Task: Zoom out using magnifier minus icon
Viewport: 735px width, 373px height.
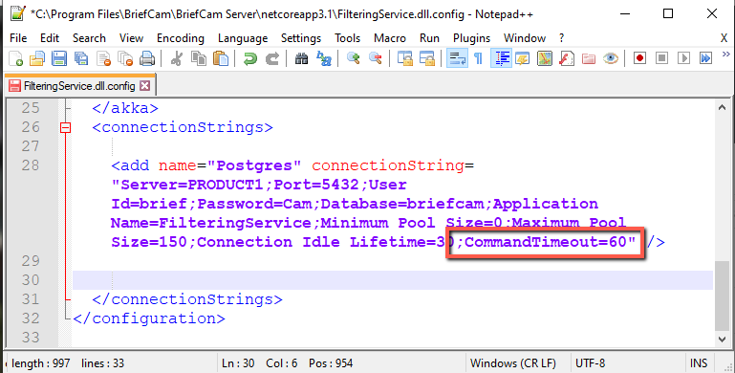Action: click(375, 58)
